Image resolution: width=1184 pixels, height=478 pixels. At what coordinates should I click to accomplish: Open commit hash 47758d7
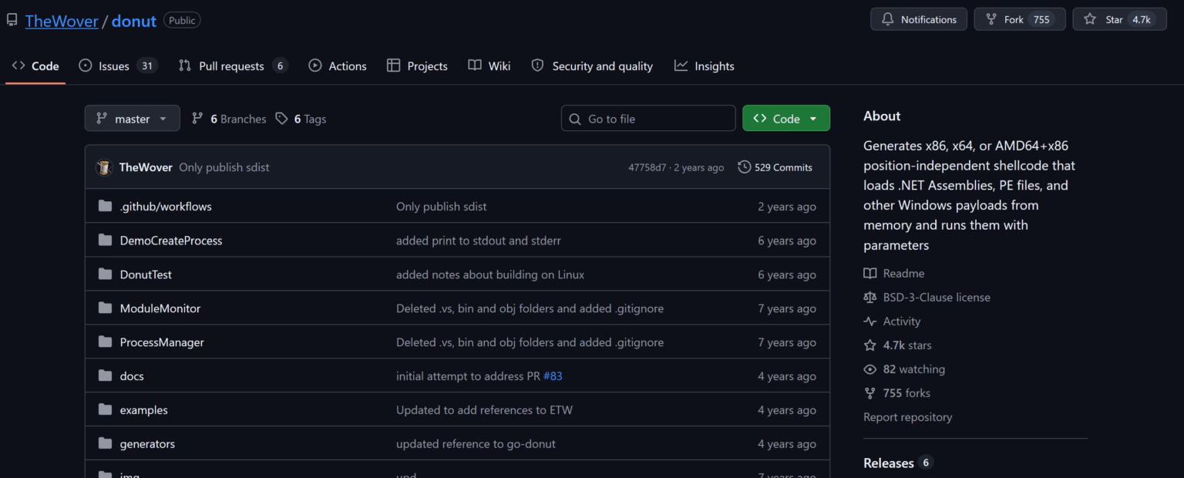click(x=647, y=167)
